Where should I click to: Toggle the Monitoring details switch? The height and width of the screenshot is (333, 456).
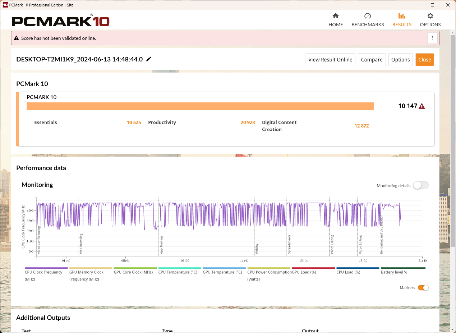coord(420,185)
